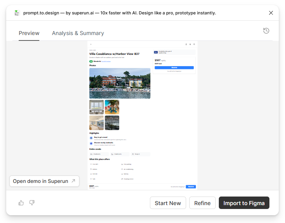Viewport: 285px width, 223px height.
Task: Select the palm tree pool thumbnail photo
Action: pyautogui.click(x=112, y=107)
